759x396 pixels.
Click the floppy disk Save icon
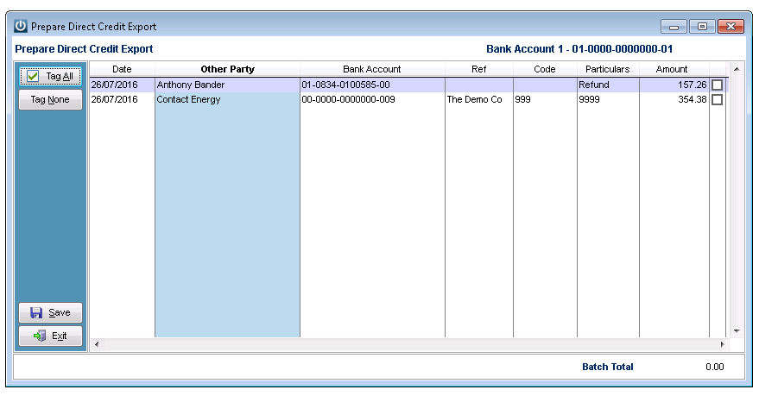pos(36,313)
